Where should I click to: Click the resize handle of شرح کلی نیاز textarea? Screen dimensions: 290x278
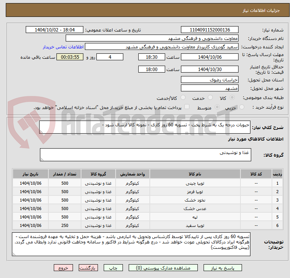pyautogui.click(x=41, y=132)
